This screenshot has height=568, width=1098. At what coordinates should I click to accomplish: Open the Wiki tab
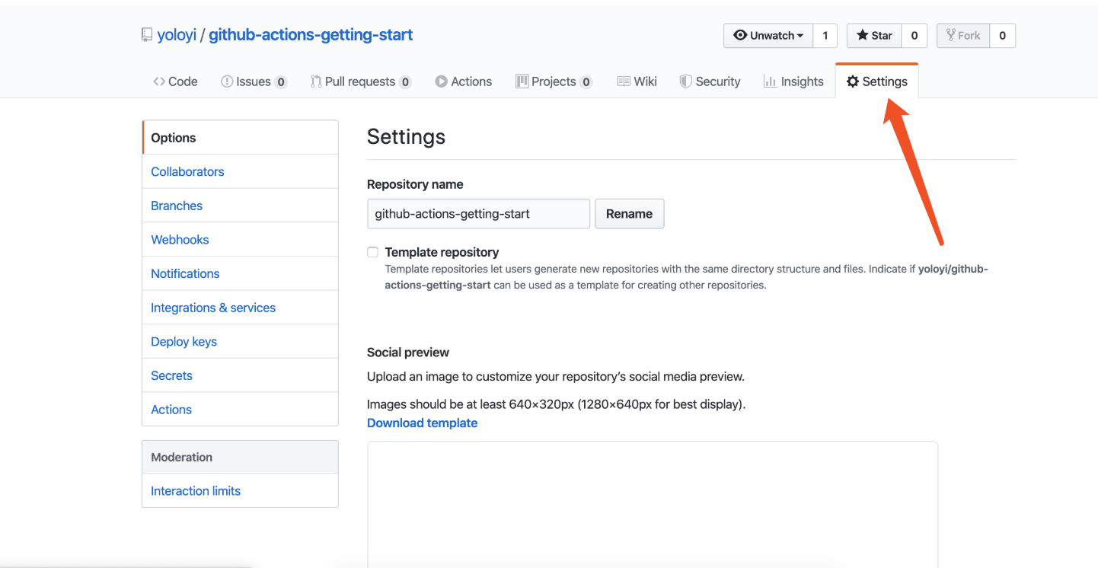[637, 81]
